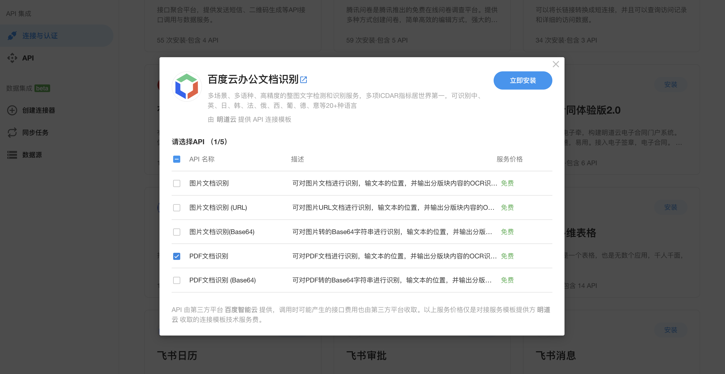
Task: Click the 描述 column header
Action: 297,159
